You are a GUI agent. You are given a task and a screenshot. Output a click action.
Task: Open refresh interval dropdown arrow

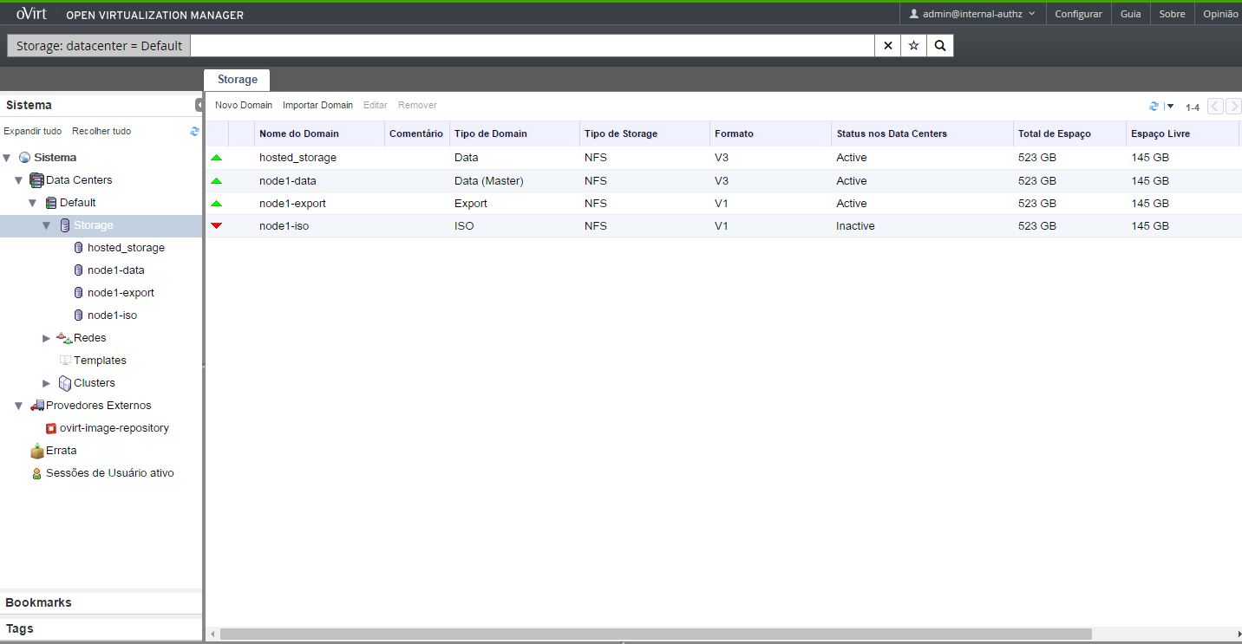pos(1170,107)
